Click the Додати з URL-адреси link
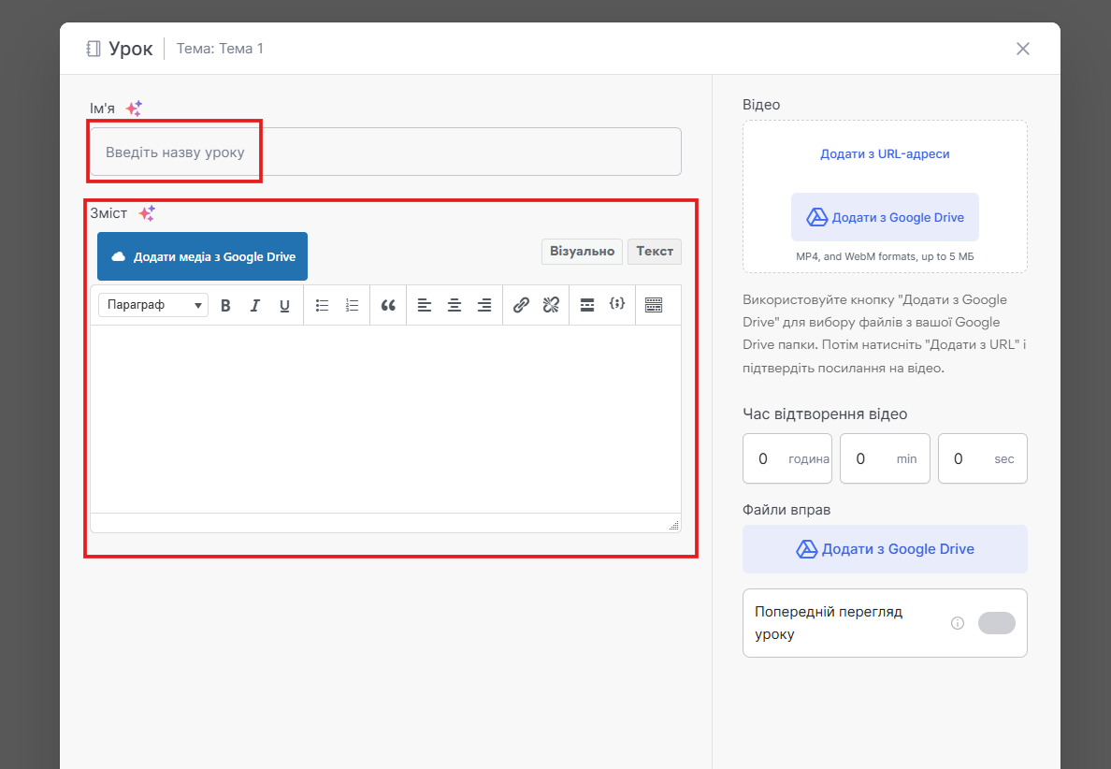Screen dimensions: 1111x769 tap(885, 153)
